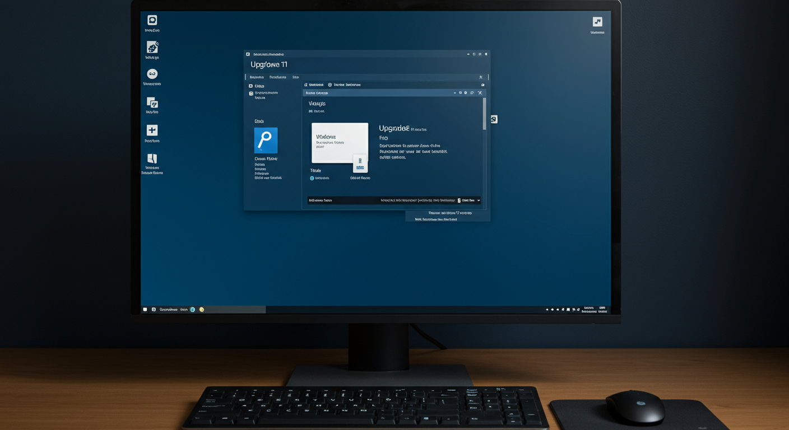Click the white refresh icon beside the window
Screen dimensions: 789x430
tap(494, 119)
